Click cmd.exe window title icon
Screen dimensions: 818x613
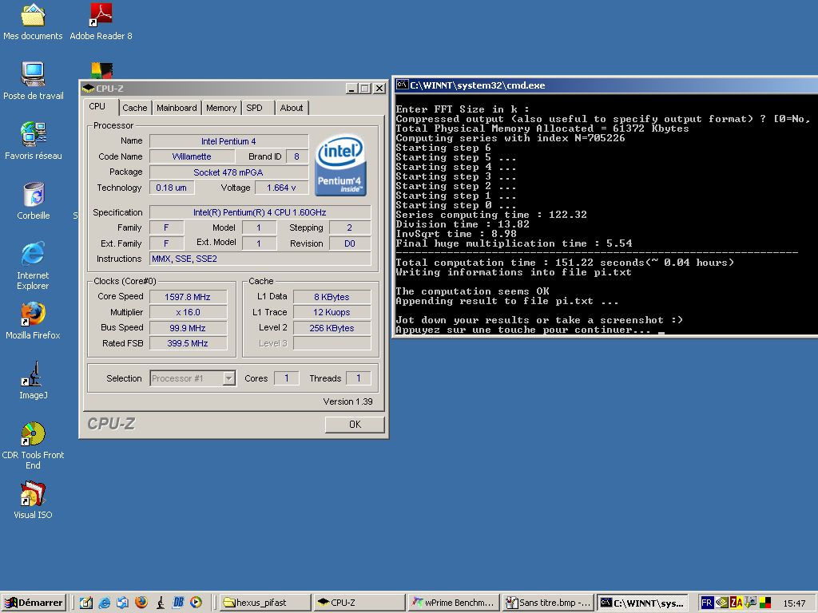[x=402, y=85]
